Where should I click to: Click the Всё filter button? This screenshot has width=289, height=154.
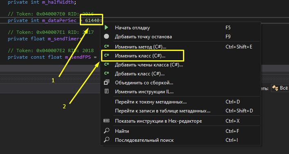[x=280, y=88]
